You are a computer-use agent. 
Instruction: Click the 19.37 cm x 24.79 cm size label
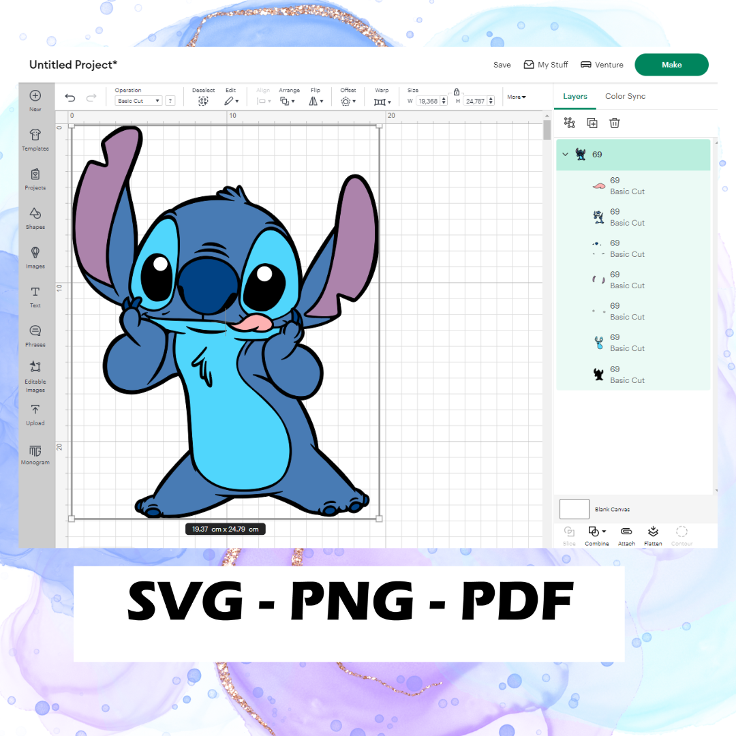(x=226, y=529)
